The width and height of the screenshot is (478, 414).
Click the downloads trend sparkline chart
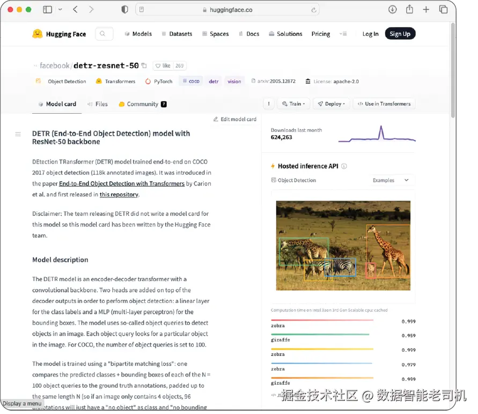click(x=377, y=134)
